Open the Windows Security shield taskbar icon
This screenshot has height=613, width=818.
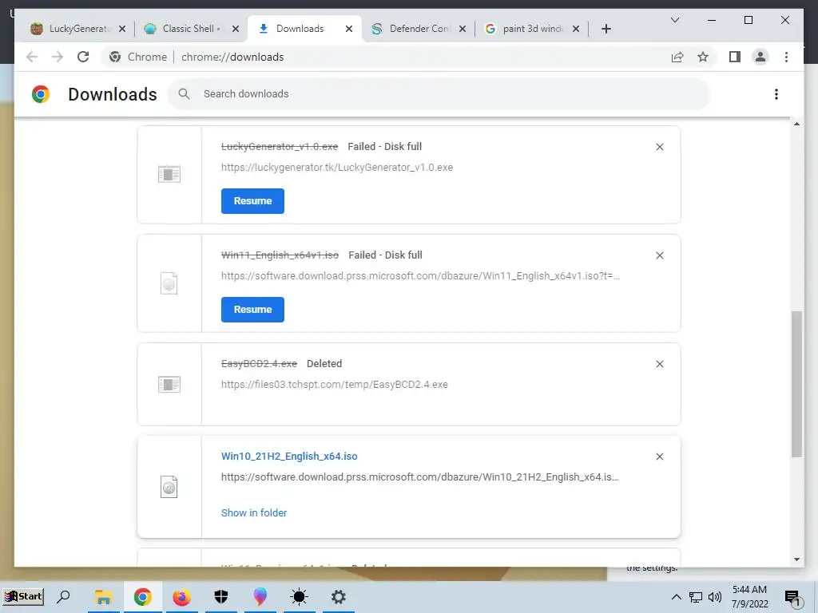[x=221, y=597]
